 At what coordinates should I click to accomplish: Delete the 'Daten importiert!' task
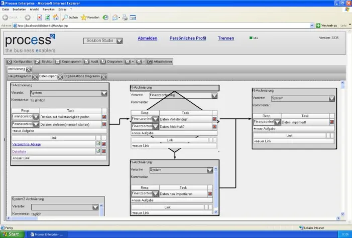tap(333, 122)
